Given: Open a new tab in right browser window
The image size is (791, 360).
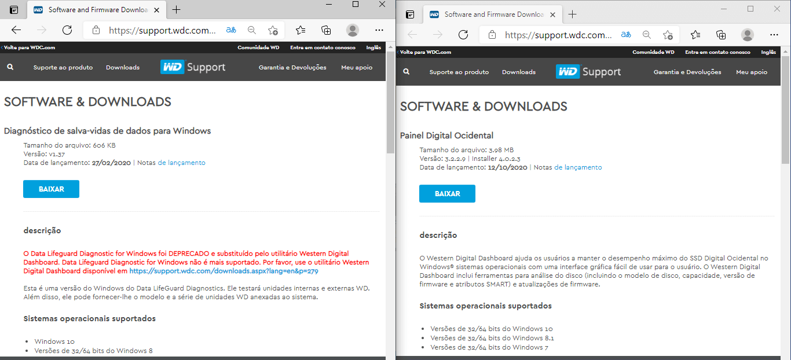Looking at the screenshot, I should pyautogui.click(x=573, y=14).
